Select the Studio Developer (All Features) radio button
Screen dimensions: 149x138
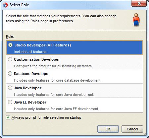(x=10, y=45)
